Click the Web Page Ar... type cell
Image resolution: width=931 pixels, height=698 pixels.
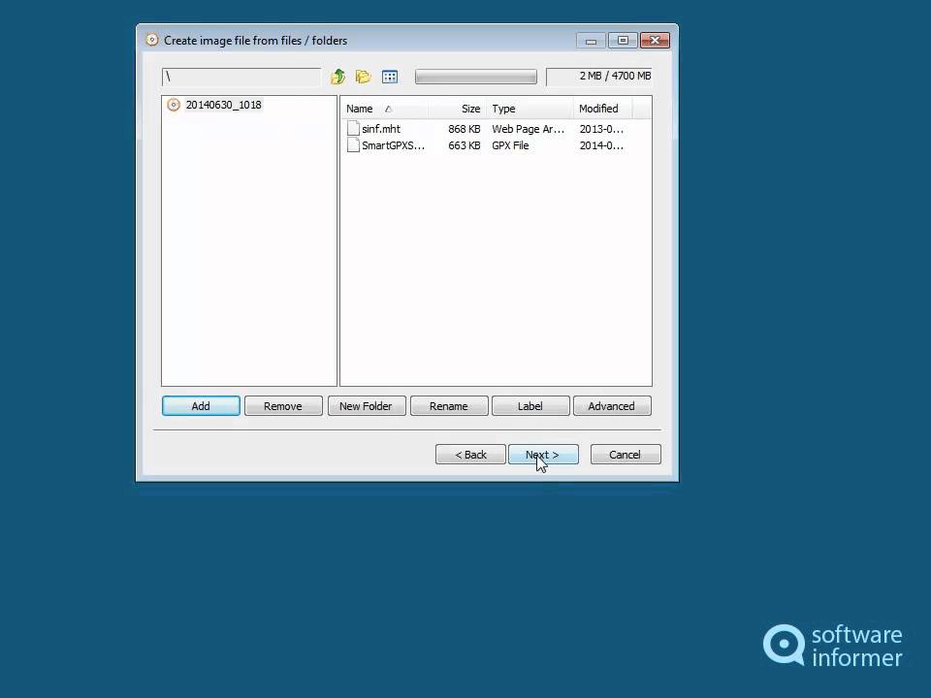[528, 129]
